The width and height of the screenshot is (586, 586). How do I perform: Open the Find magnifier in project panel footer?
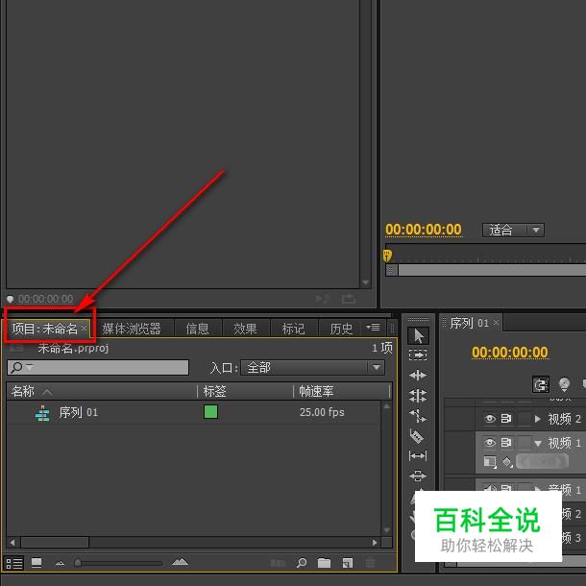tap(302, 563)
